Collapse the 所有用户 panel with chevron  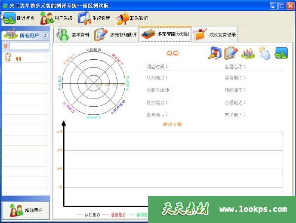tap(45, 35)
